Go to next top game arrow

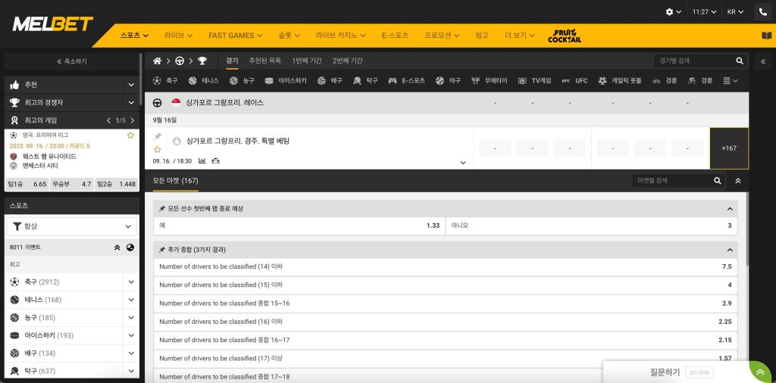pyautogui.click(x=132, y=120)
